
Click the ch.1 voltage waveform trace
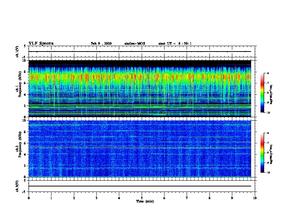coord(140,52)
